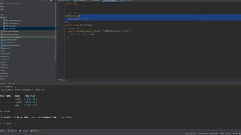
Task: Open index.html in project tree
Action: coord(4,59)
